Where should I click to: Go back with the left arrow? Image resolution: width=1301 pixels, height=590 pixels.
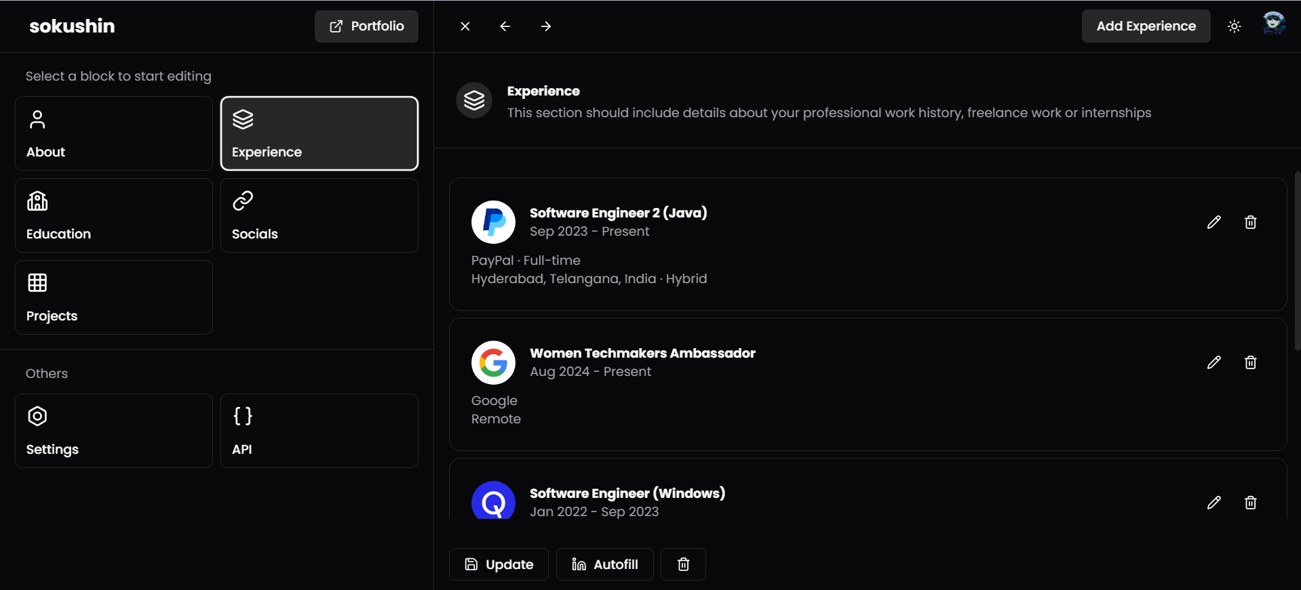(x=505, y=26)
